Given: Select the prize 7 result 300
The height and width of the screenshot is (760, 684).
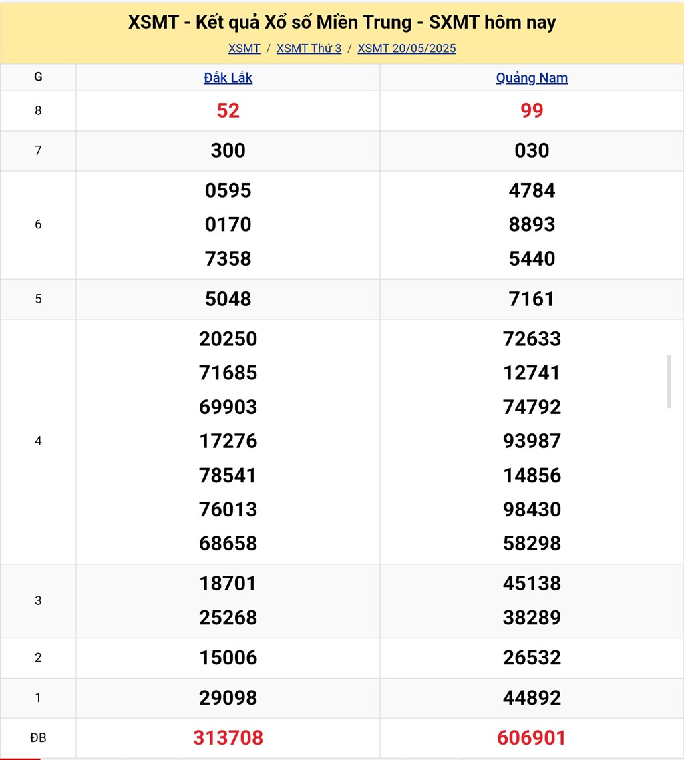Looking at the screenshot, I should (x=228, y=151).
